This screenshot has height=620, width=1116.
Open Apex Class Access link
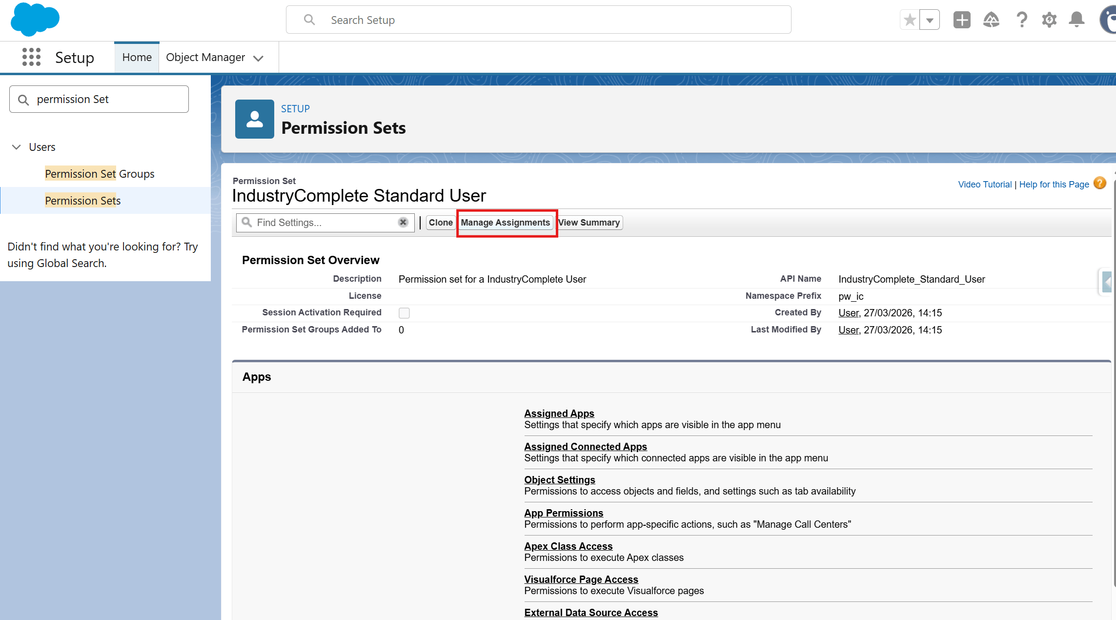pyautogui.click(x=568, y=546)
